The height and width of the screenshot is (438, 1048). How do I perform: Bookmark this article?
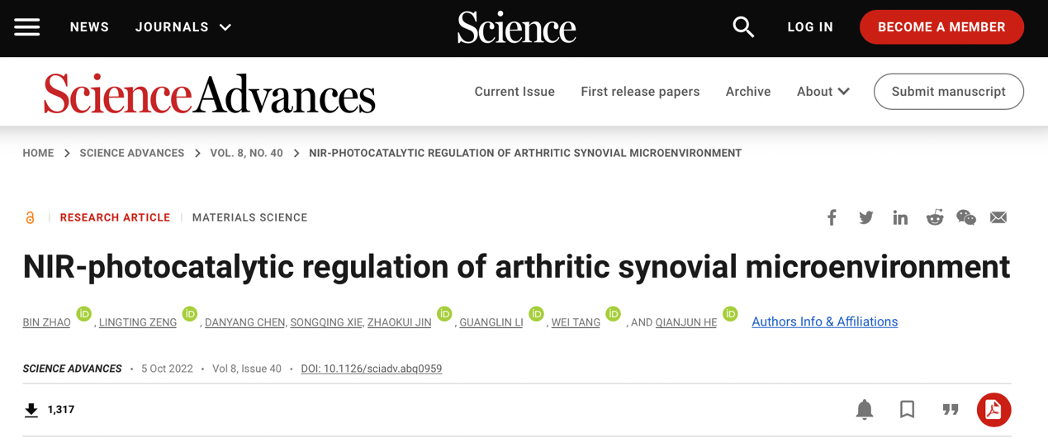tap(908, 410)
